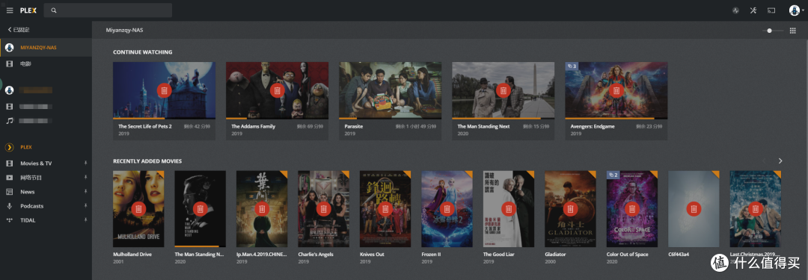
Task: Toggle the pin next to Podcasts
Action: pos(85,206)
